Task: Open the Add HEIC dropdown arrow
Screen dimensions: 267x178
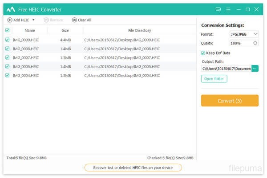Action: pos(33,20)
